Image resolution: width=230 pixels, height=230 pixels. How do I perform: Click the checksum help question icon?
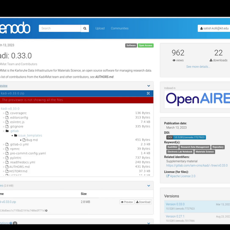pos(46,211)
